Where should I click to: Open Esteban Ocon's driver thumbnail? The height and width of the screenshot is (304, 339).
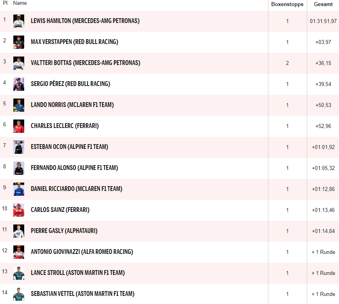tap(19, 147)
